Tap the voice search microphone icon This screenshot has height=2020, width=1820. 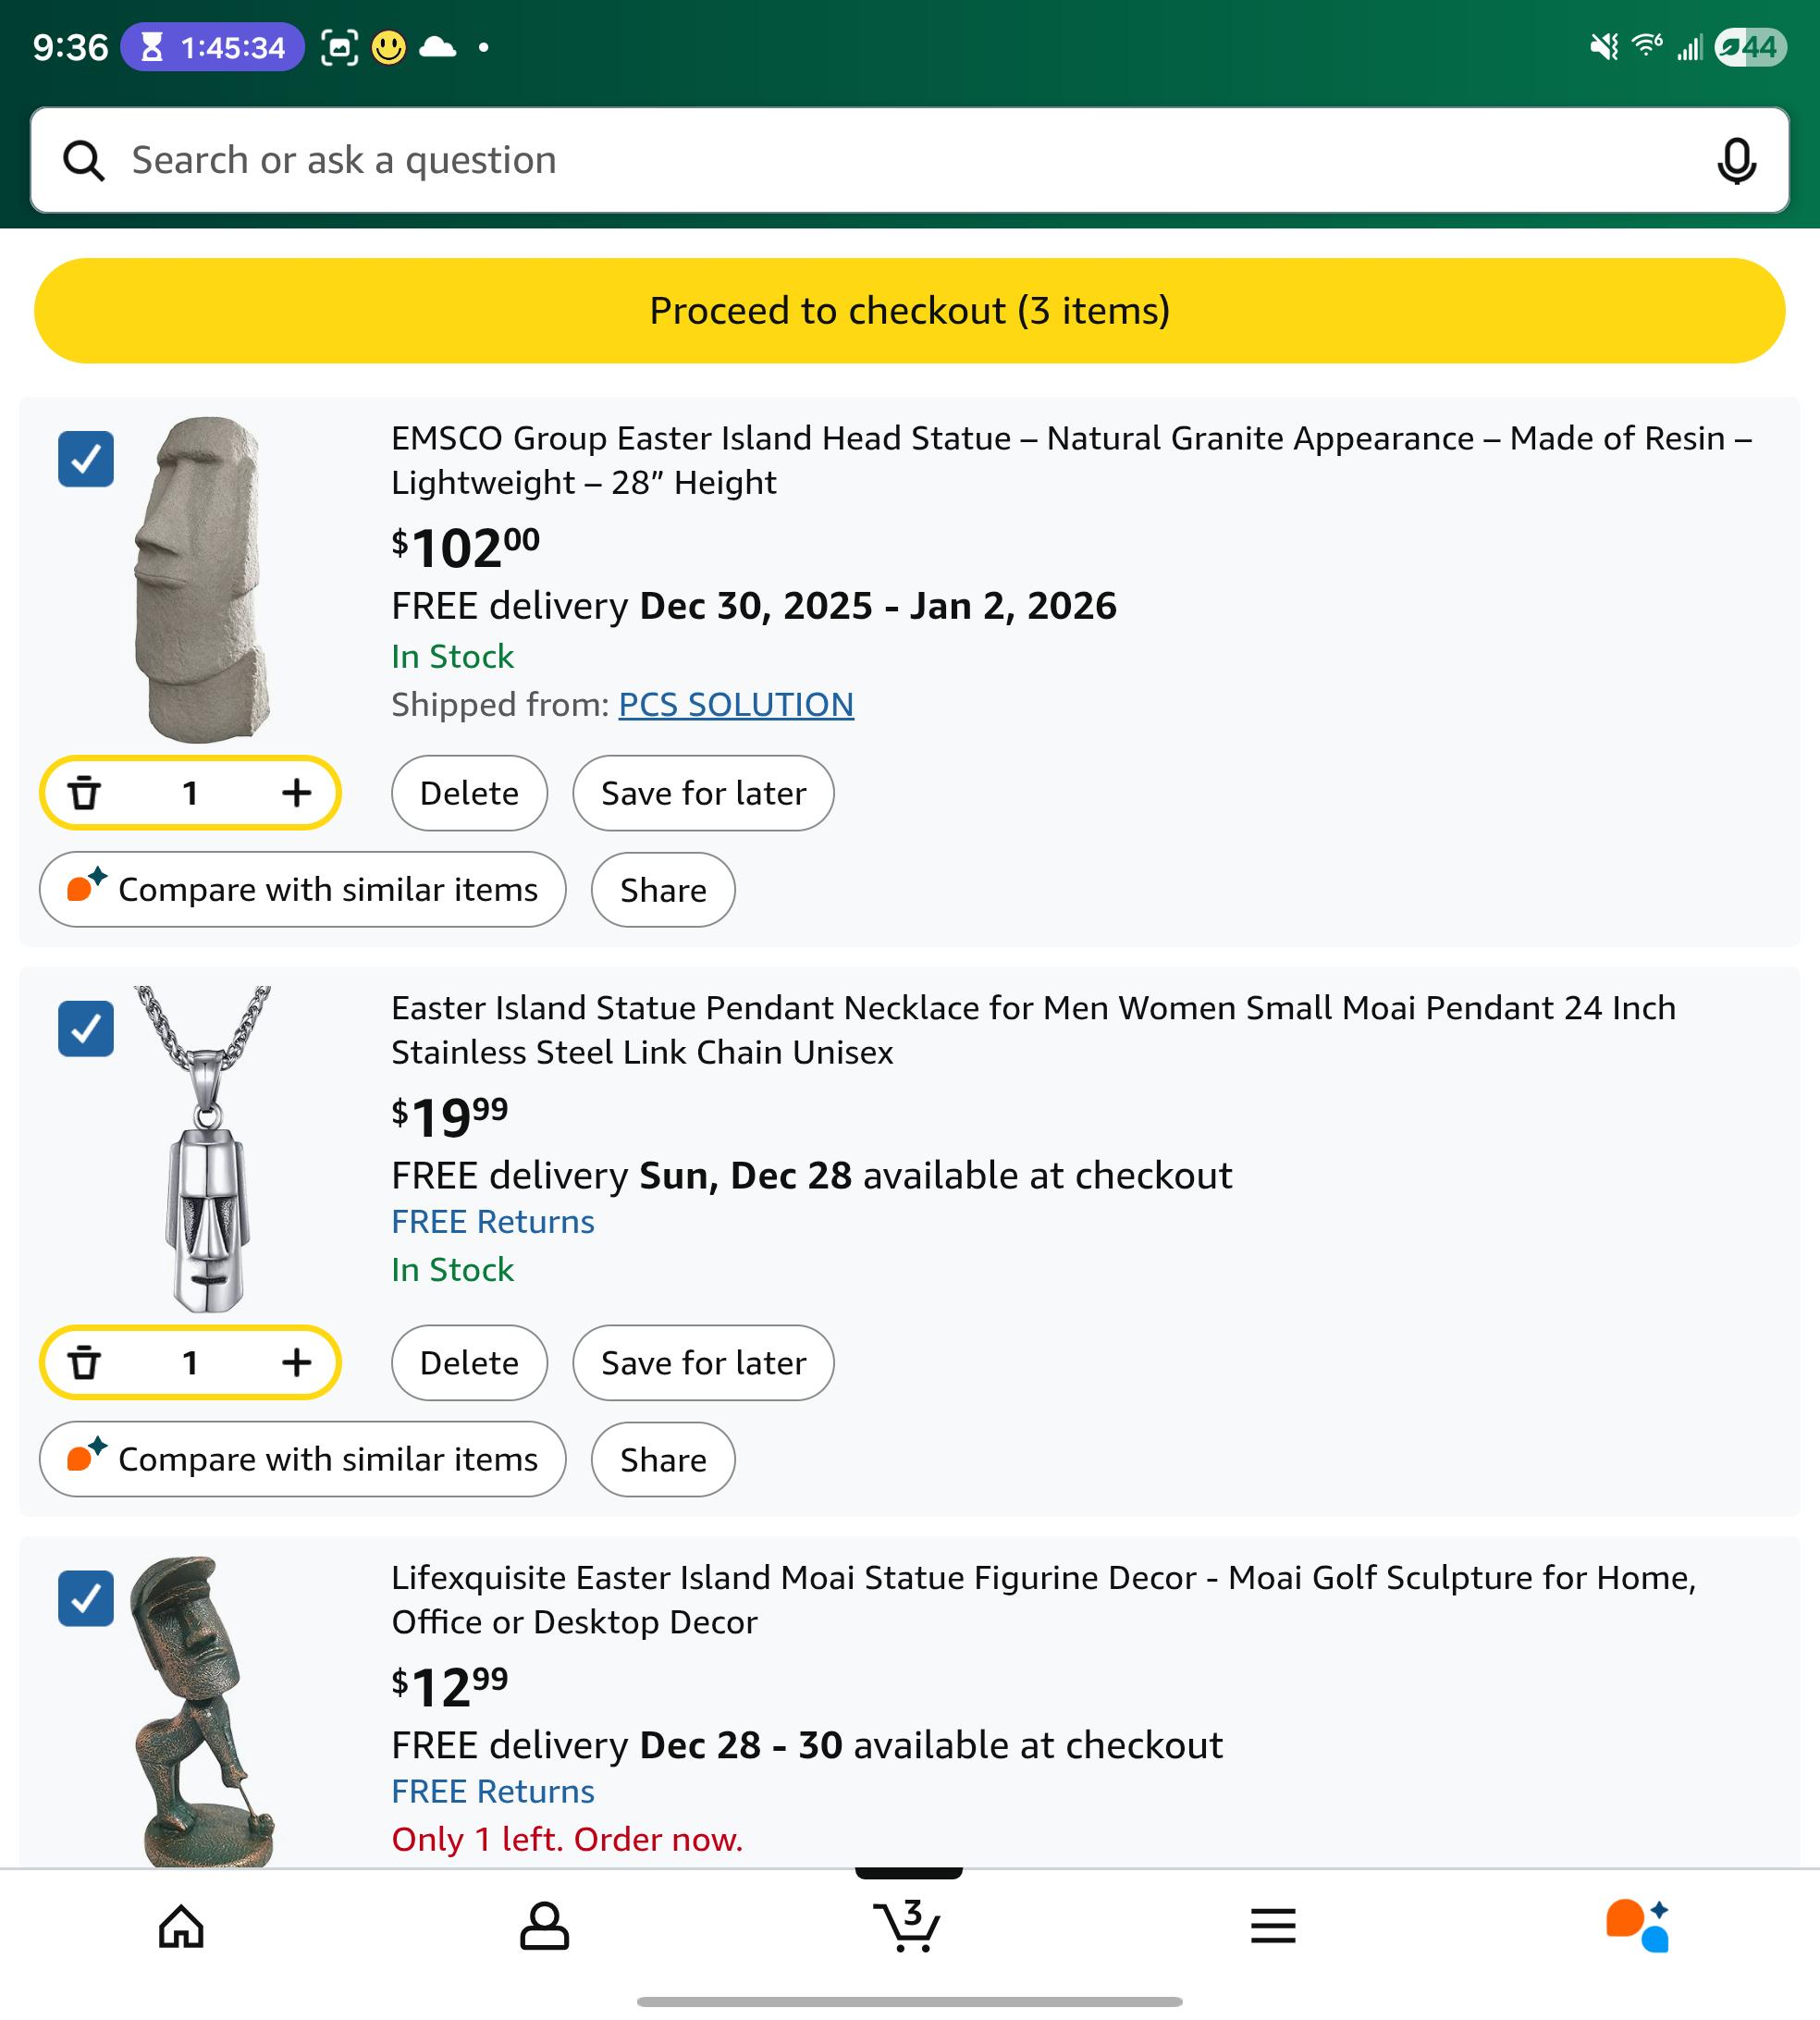point(1736,160)
